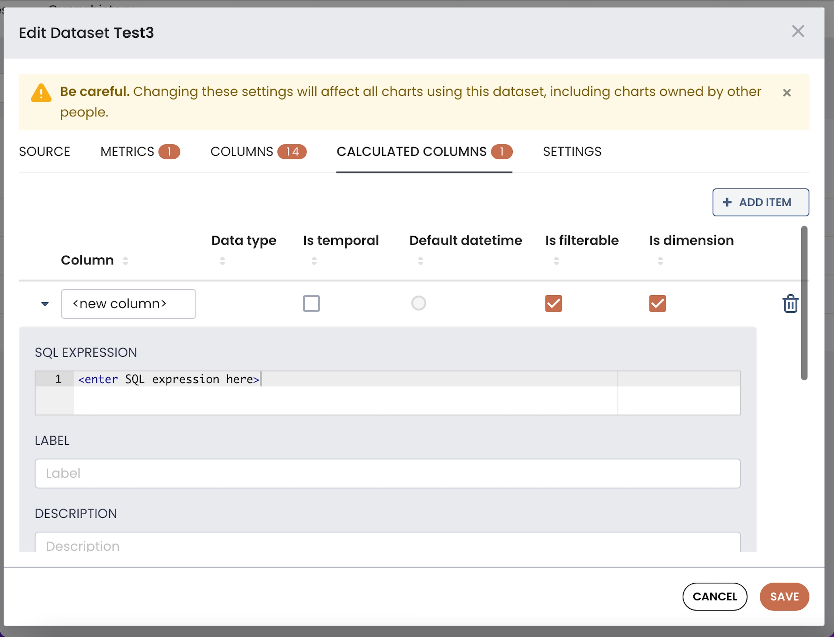The height and width of the screenshot is (637, 834).
Task: Sort by Column header arrows
Action: pos(125,261)
